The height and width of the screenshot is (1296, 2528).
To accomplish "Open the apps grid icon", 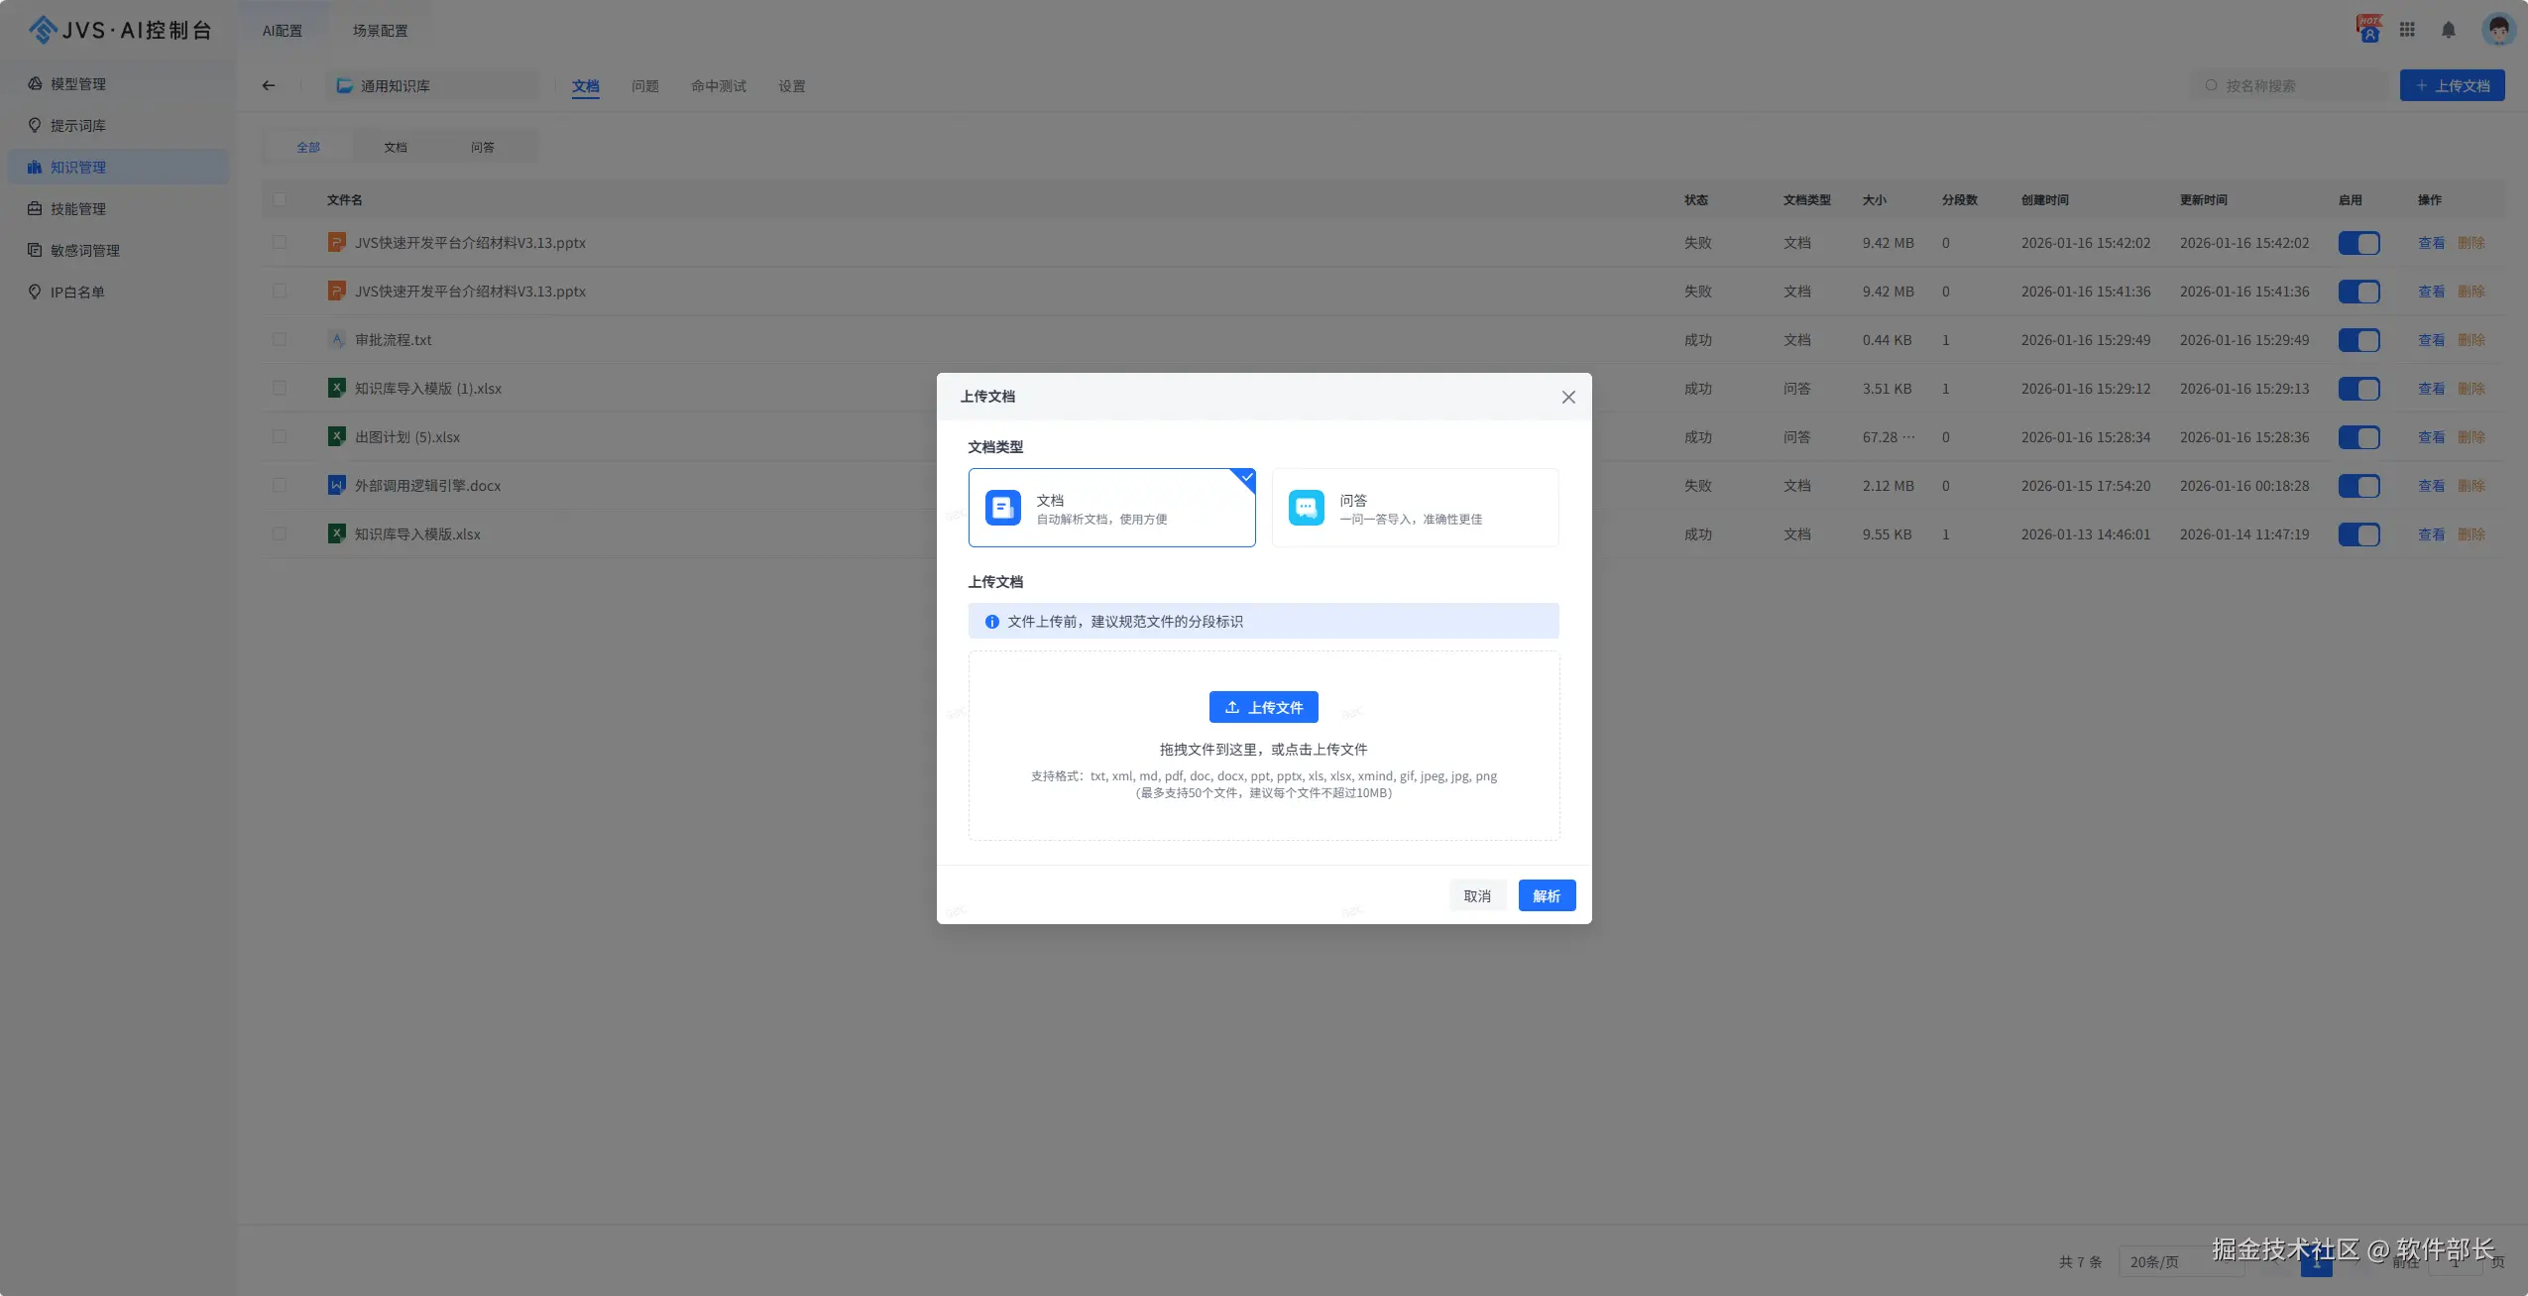I will (2407, 30).
